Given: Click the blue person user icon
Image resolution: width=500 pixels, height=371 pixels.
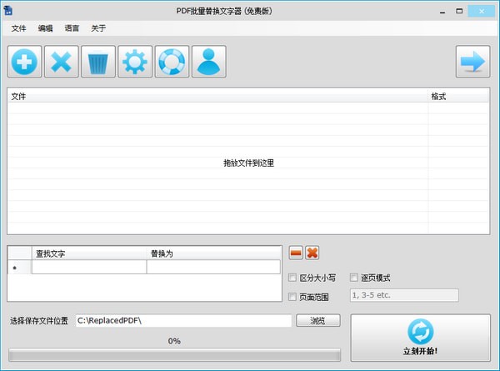Looking at the screenshot, I should tap(209, 61).
